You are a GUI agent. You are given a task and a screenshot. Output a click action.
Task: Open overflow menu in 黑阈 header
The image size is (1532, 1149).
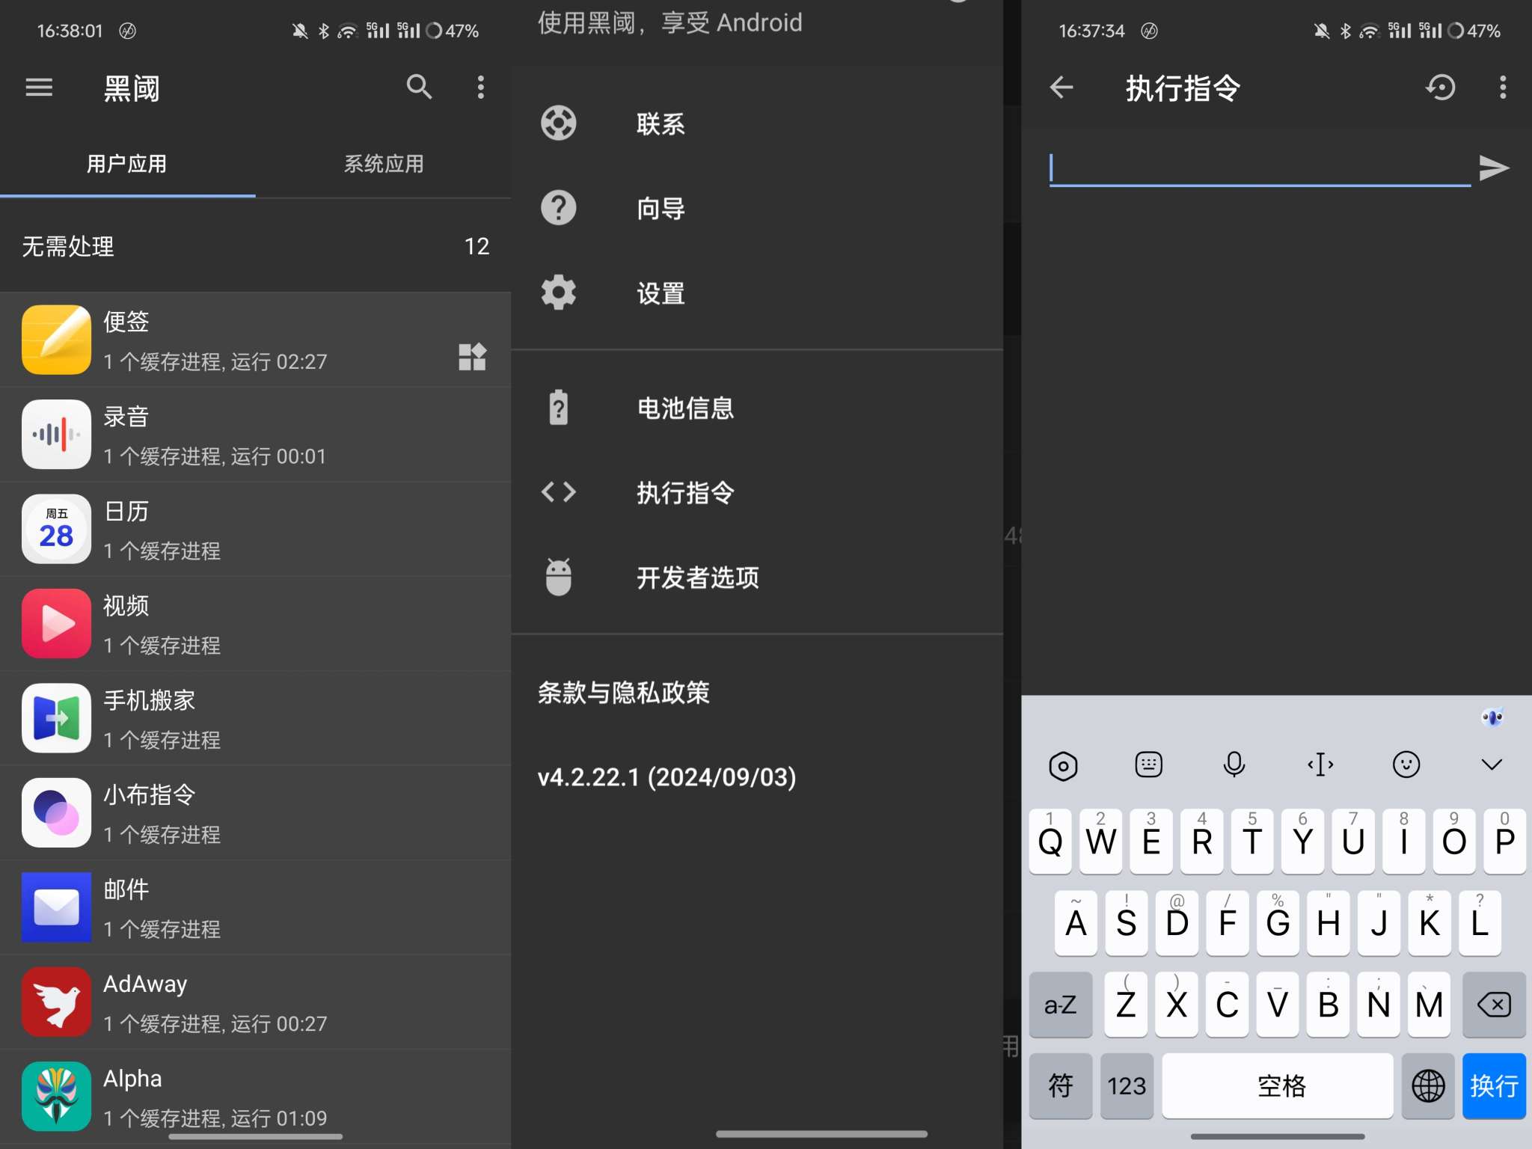tap(480, 88)
